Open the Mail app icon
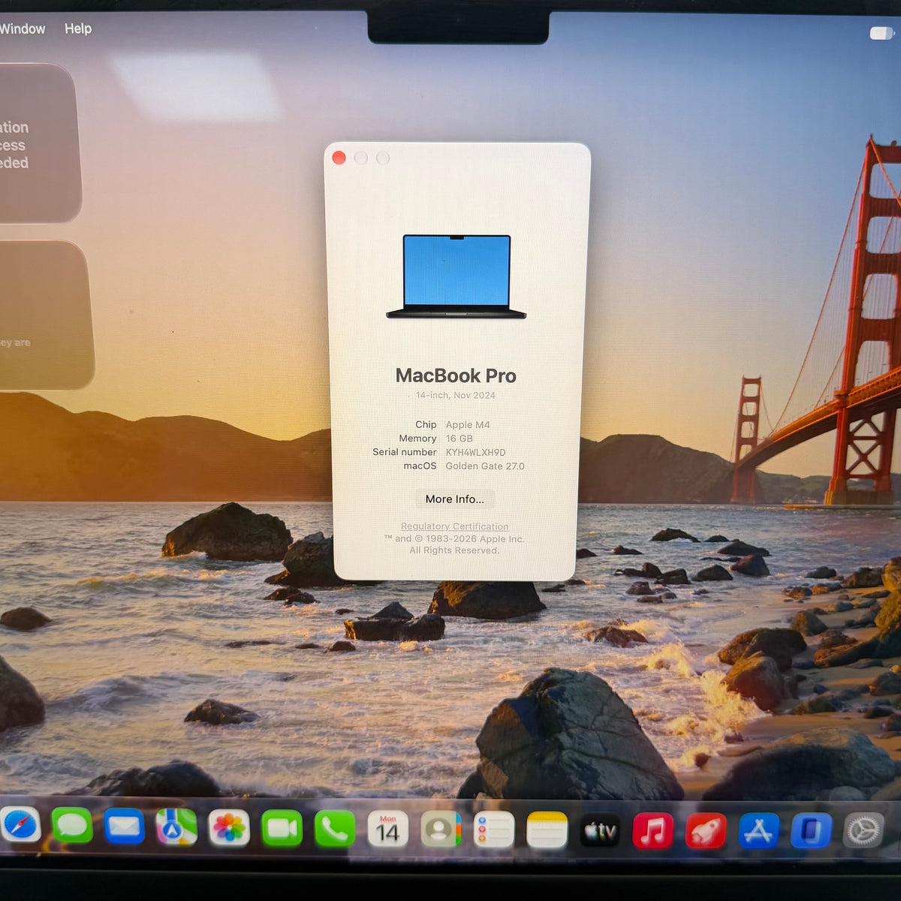The image size is (901, 901). tap(124, 827)
